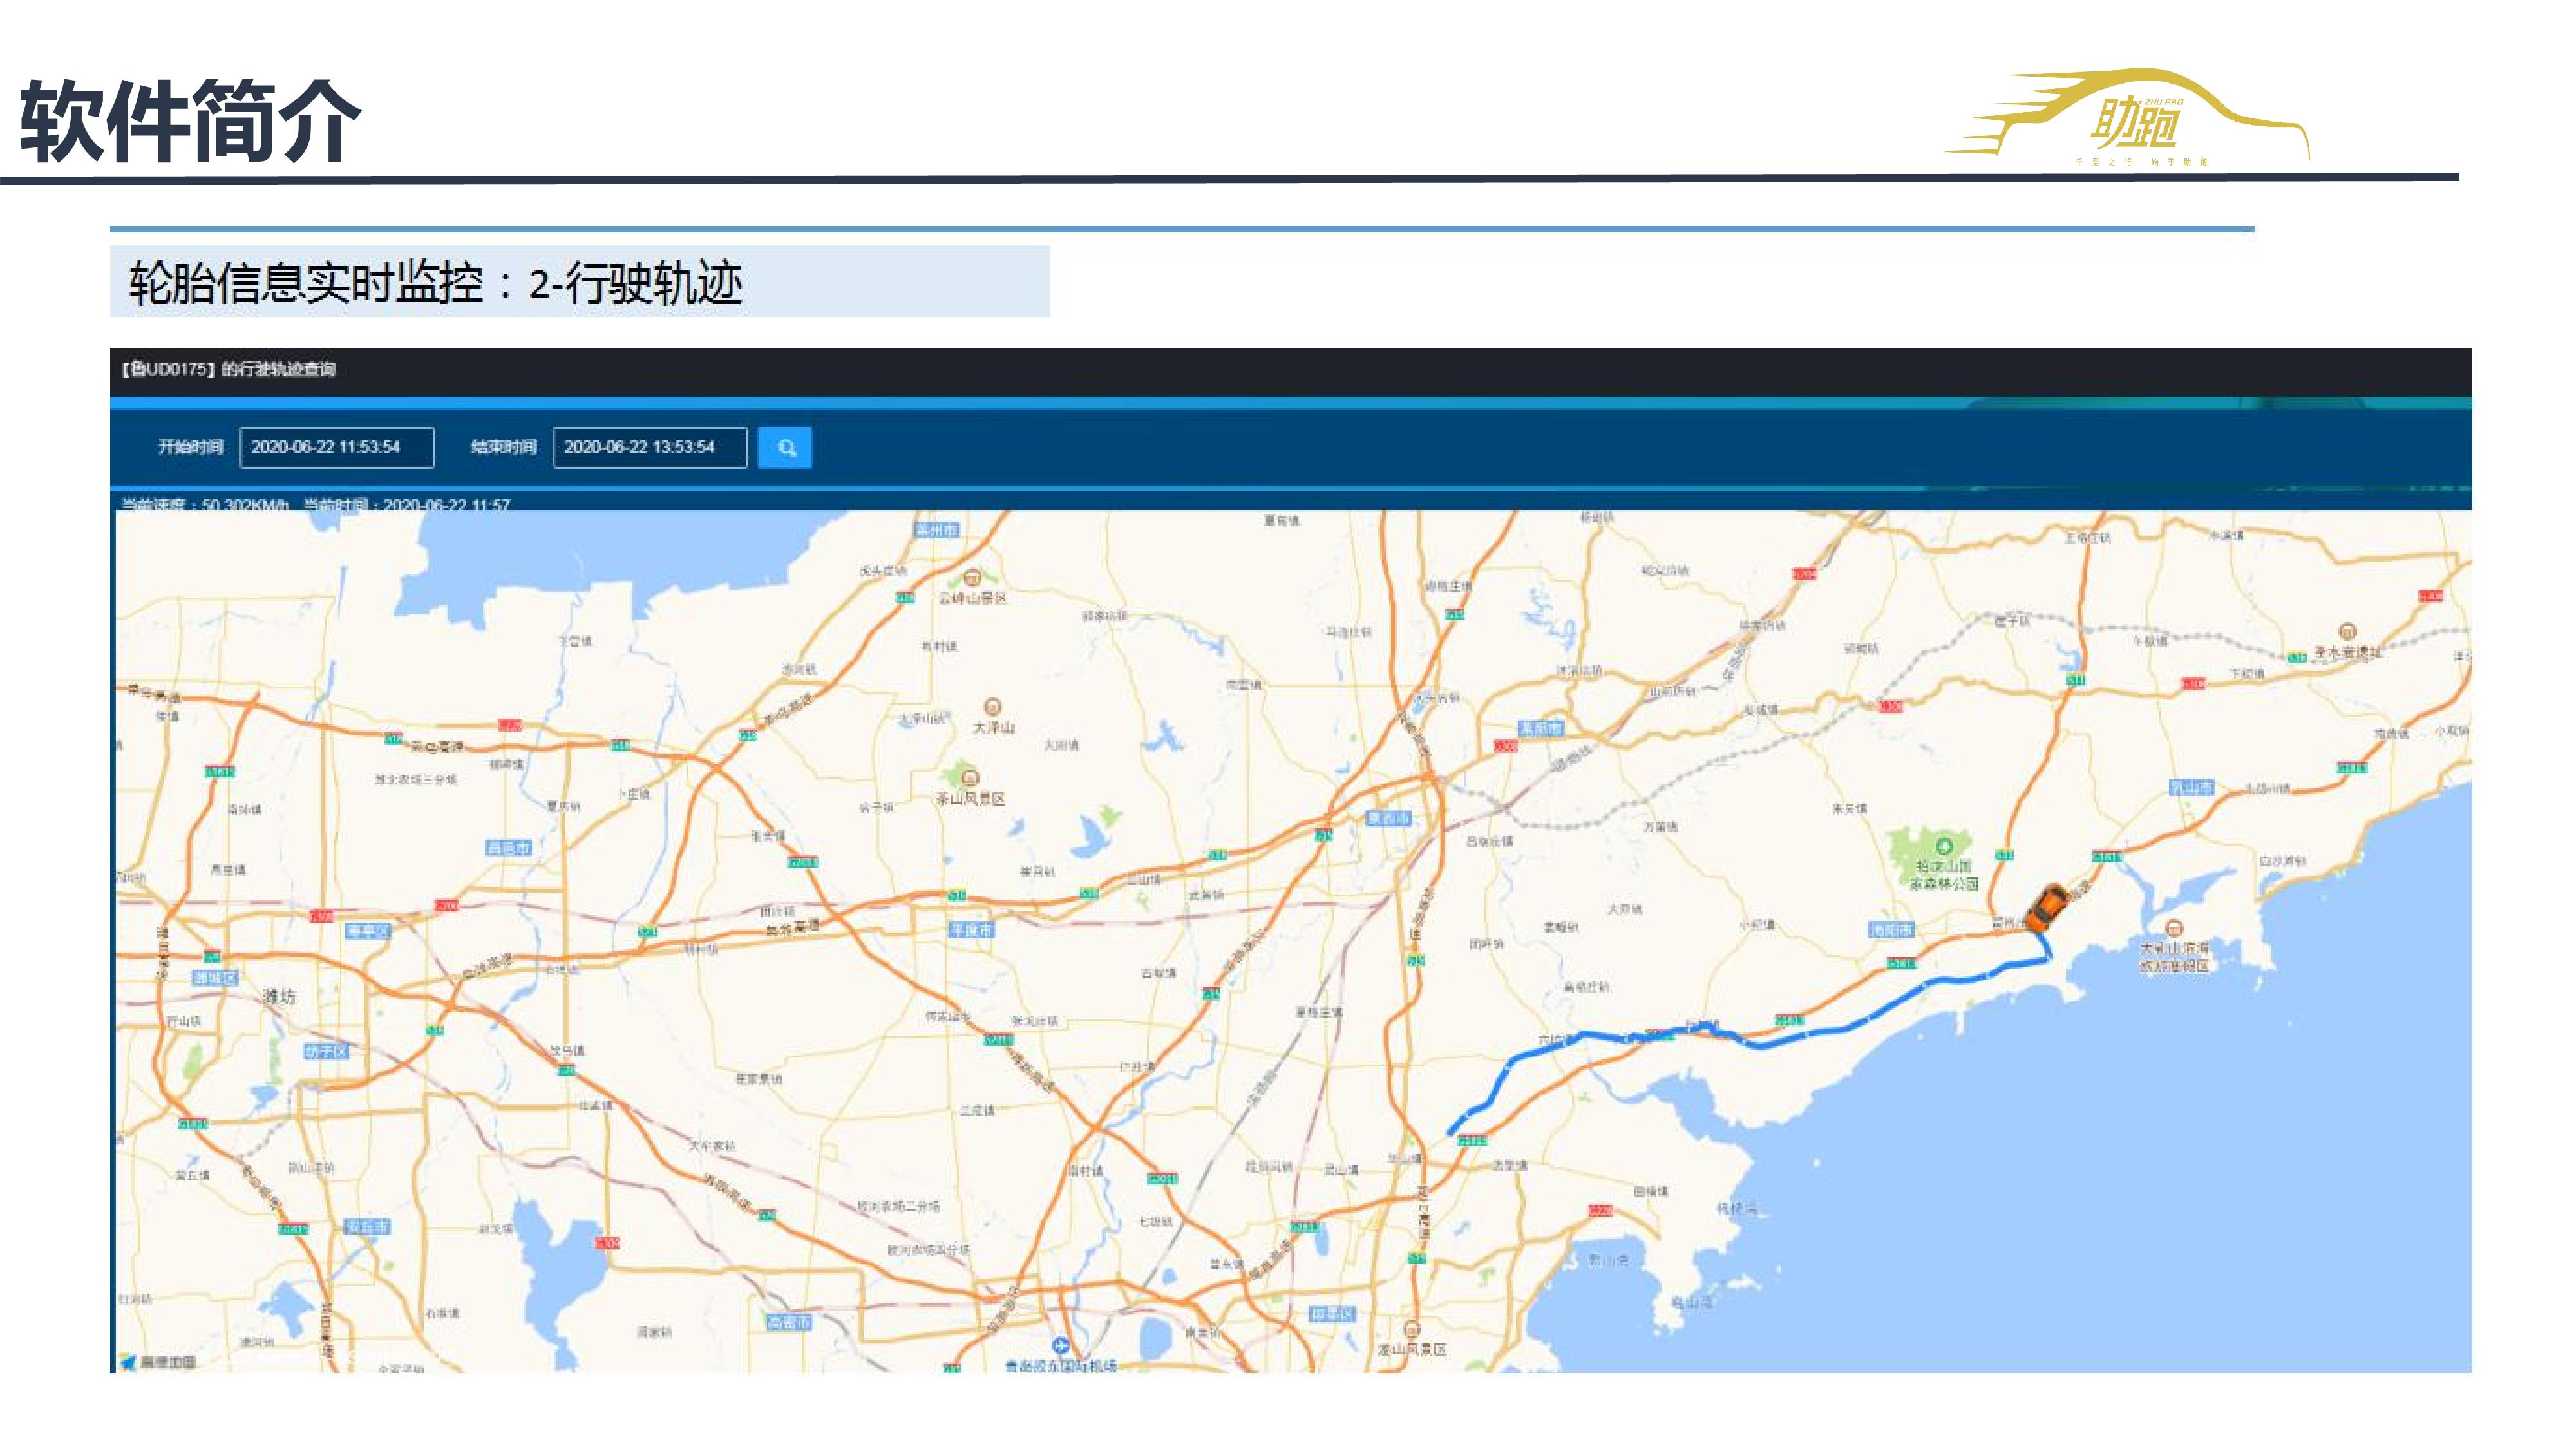Click the 招虎山国家森林公园 park icon
The width and height of the screenshot is (2576, 1449).
[x=1943, y=846]
